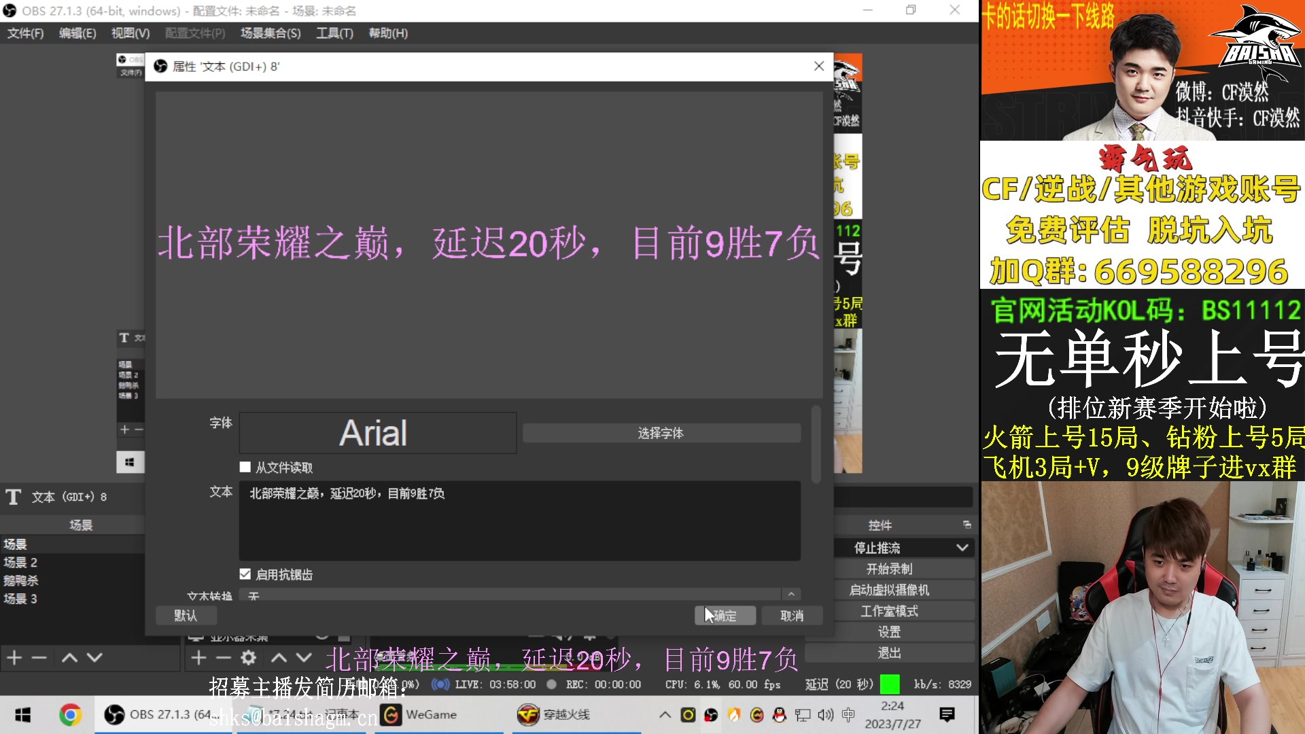The height and width of the screenshot is (734, 1305).
Task: Click the 设置 button in controls
Action: click(889, 632)
